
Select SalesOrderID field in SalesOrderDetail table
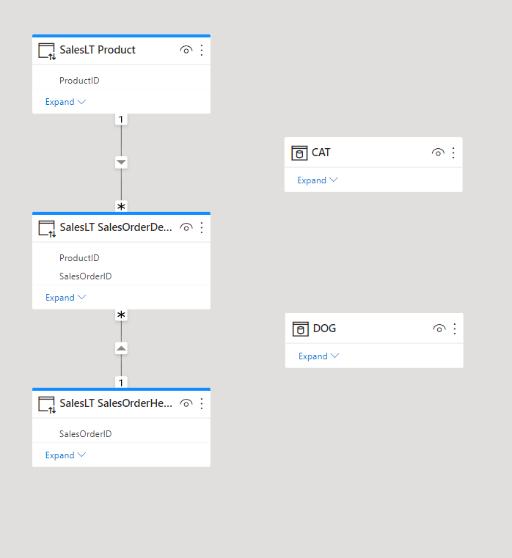click(x=85, y=276)
